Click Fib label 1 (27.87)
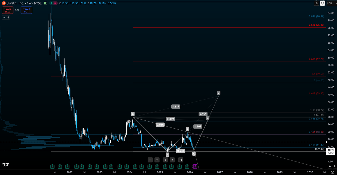 pos(319,115)
